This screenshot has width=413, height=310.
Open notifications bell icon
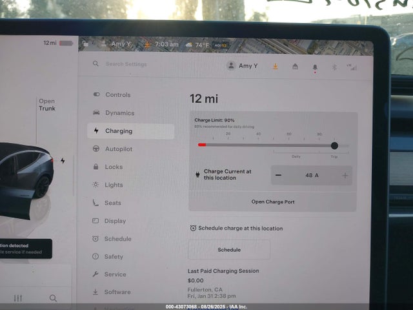pos(315,67)
